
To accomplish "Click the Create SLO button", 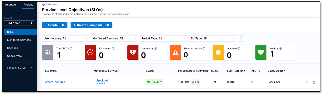I will tap(55, 25).
